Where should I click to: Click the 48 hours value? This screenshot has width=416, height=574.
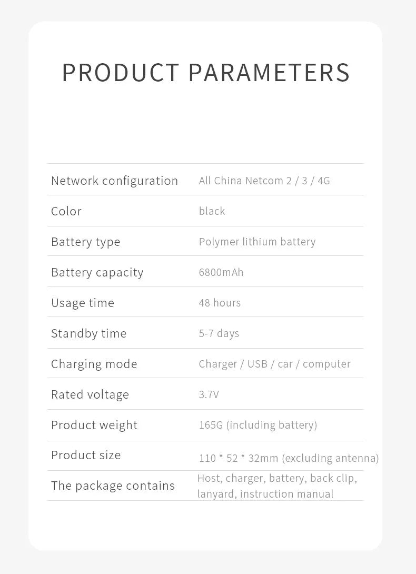click(x=220, y=303)
